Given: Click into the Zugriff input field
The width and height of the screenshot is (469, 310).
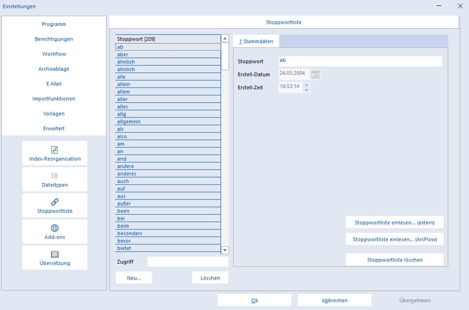Looking at the screenshot, I should pyautogui.click(x=188, y=262).
